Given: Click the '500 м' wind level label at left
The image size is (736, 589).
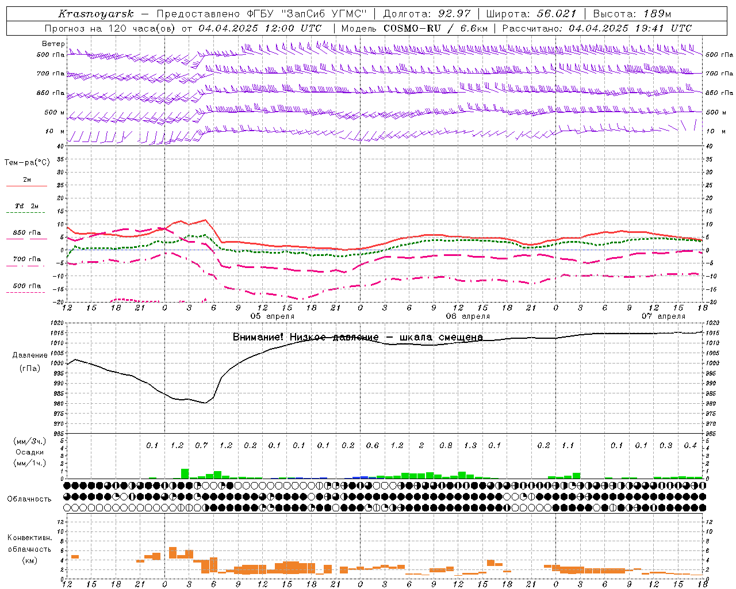Looking at the screenshot, I should (55, 113).
